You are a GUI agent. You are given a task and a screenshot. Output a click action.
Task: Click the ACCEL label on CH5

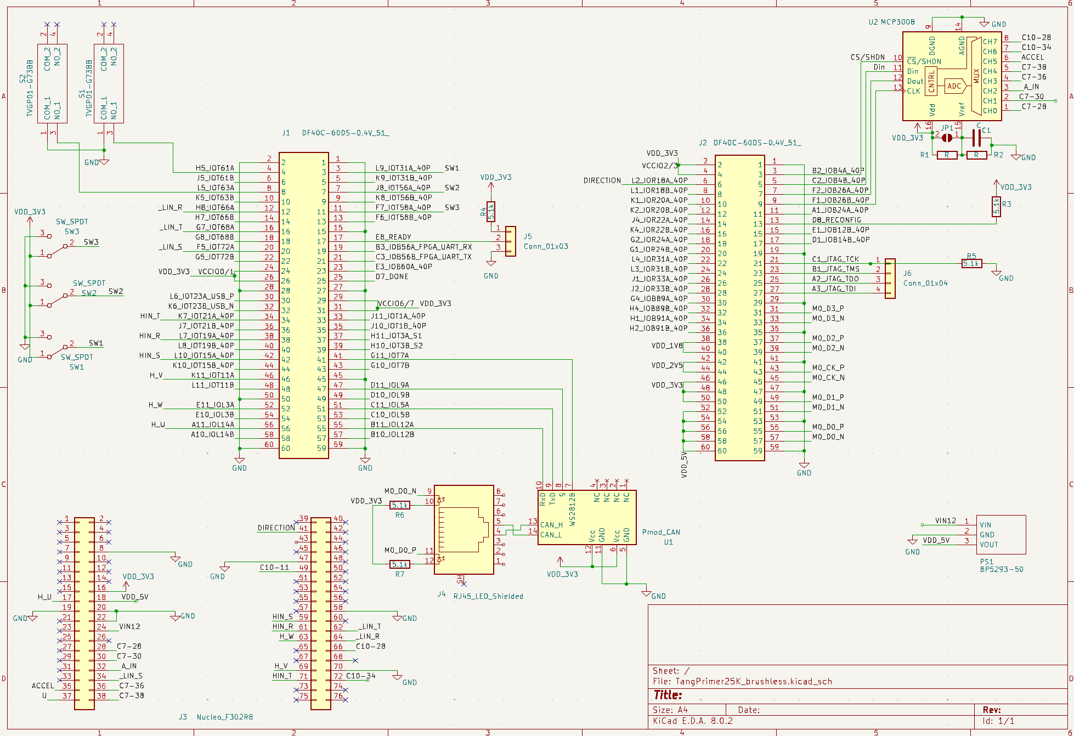[x=1033, y=57]
